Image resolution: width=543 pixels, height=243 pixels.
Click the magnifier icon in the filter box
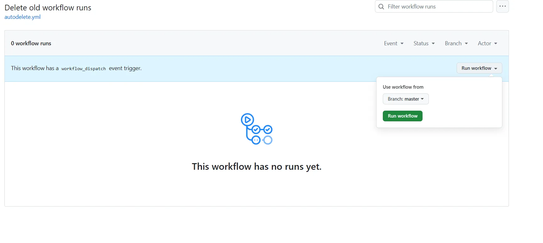(x=381, y=7)
